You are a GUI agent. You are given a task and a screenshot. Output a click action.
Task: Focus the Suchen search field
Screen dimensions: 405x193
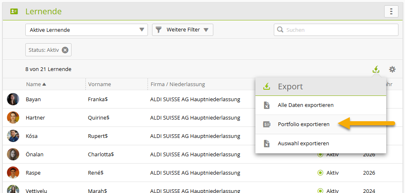(x=336, y=30)
